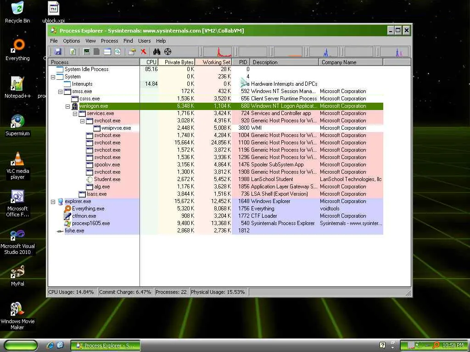
Task: Select the Interrupts row
Action: (216, 84)
